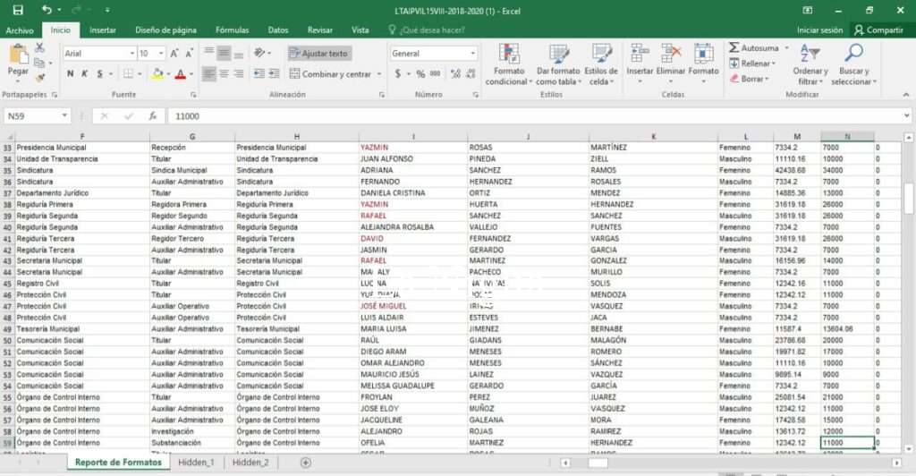Viewport: 916px width, 476px height.
Task: Click the Undo arrow icon
Action: [46, 10]
